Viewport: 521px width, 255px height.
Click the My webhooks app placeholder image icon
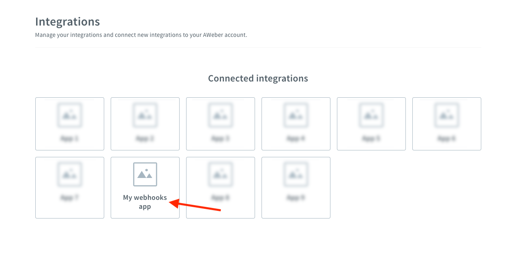click(x=145, y=174)
